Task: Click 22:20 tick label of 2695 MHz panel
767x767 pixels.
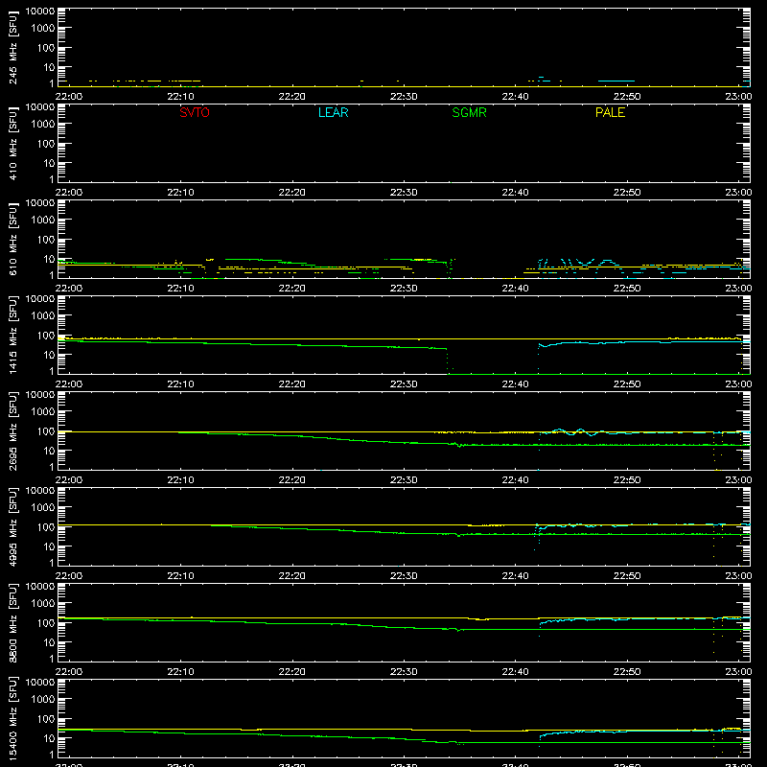Action: (292, 480)
